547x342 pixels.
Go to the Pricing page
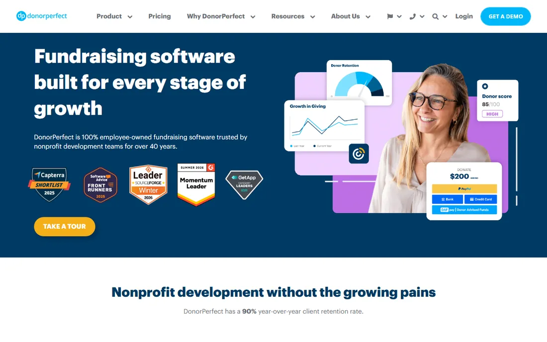pyautogui.click(x=160, y=16)
